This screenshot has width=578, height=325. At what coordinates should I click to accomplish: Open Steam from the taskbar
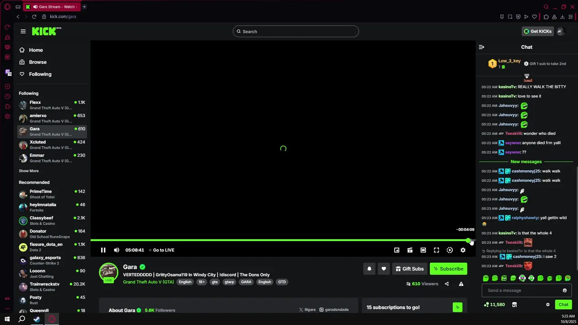tap(37, 319)
